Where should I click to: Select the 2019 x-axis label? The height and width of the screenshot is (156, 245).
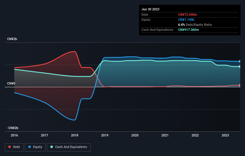point(105,135)
